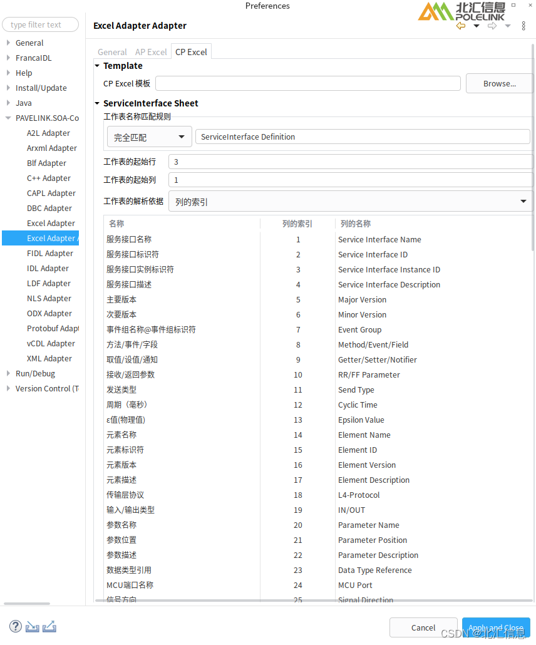Expand the FrancaIDL tree node

coord(8,58)
